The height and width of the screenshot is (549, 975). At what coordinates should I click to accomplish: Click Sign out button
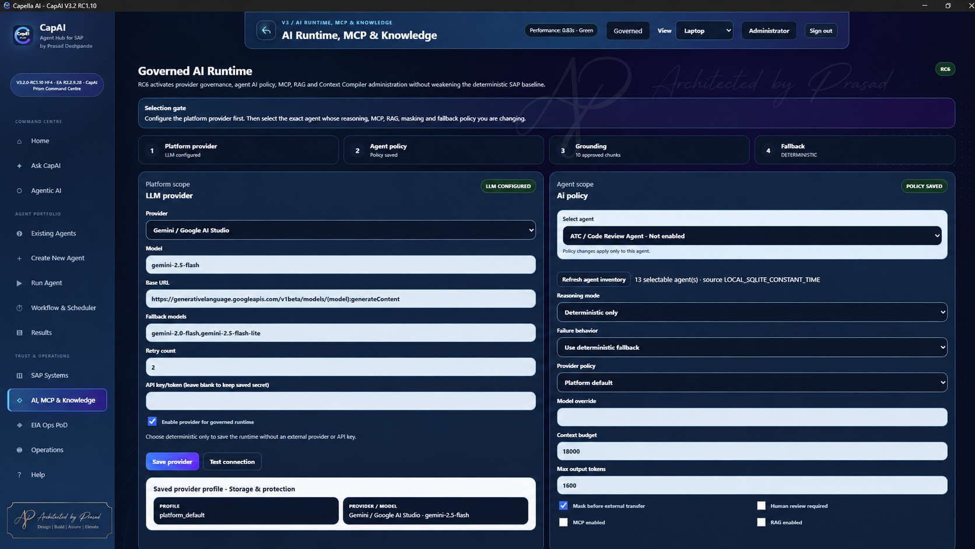pos(820,30)
